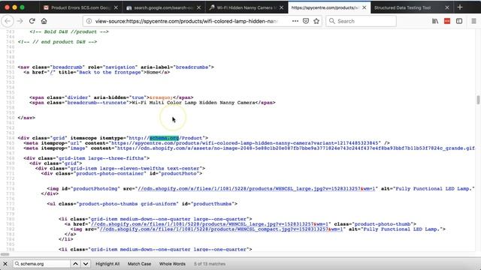Click the product-photo-container div line
The height and width of the screenshot is (270, 481).
[x=122, y=173]
